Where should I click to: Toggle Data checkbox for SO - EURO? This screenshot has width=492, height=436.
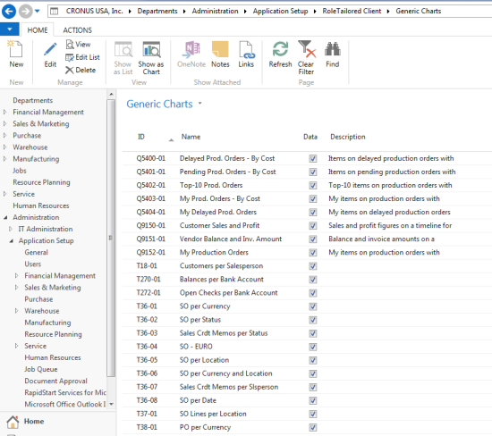click(x=313, y=347)
